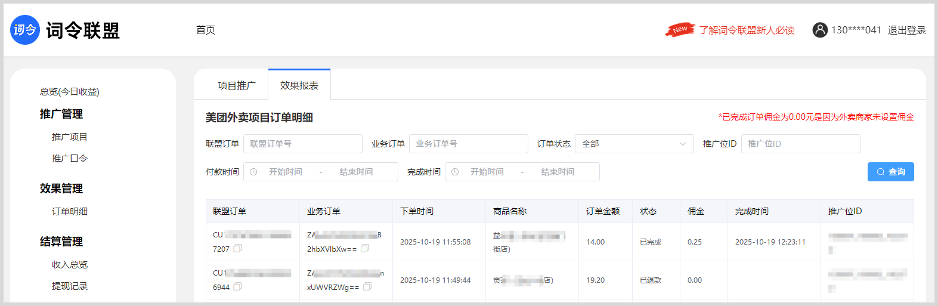The width and height of the screenshot is (938, 306).
Task: Click the 查询 search button
Action: [890, 172]
